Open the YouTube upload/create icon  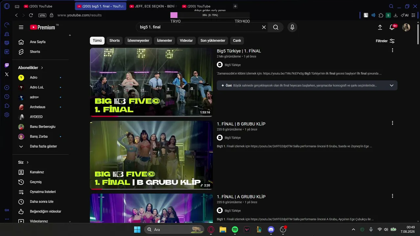tap(380, 27)
